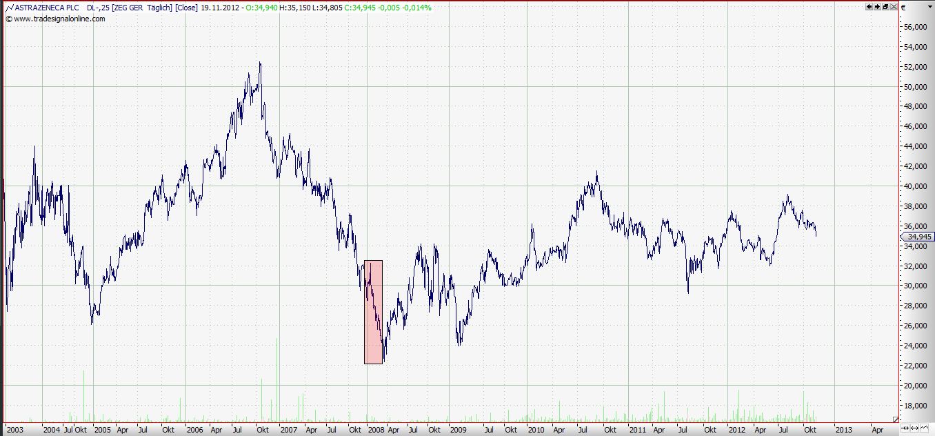Click the current price marker 34,945 on the axis
935x436 pixels.
pyautogui.click(x=917, y=236)
